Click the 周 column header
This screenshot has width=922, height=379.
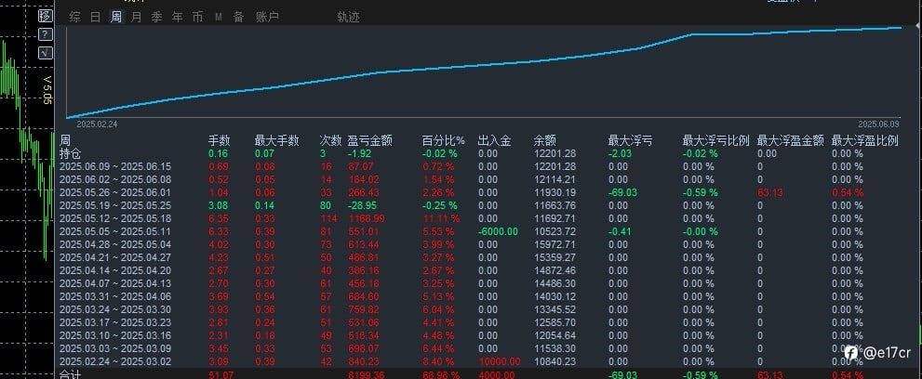pyautogui.click(x=65, y=141)
